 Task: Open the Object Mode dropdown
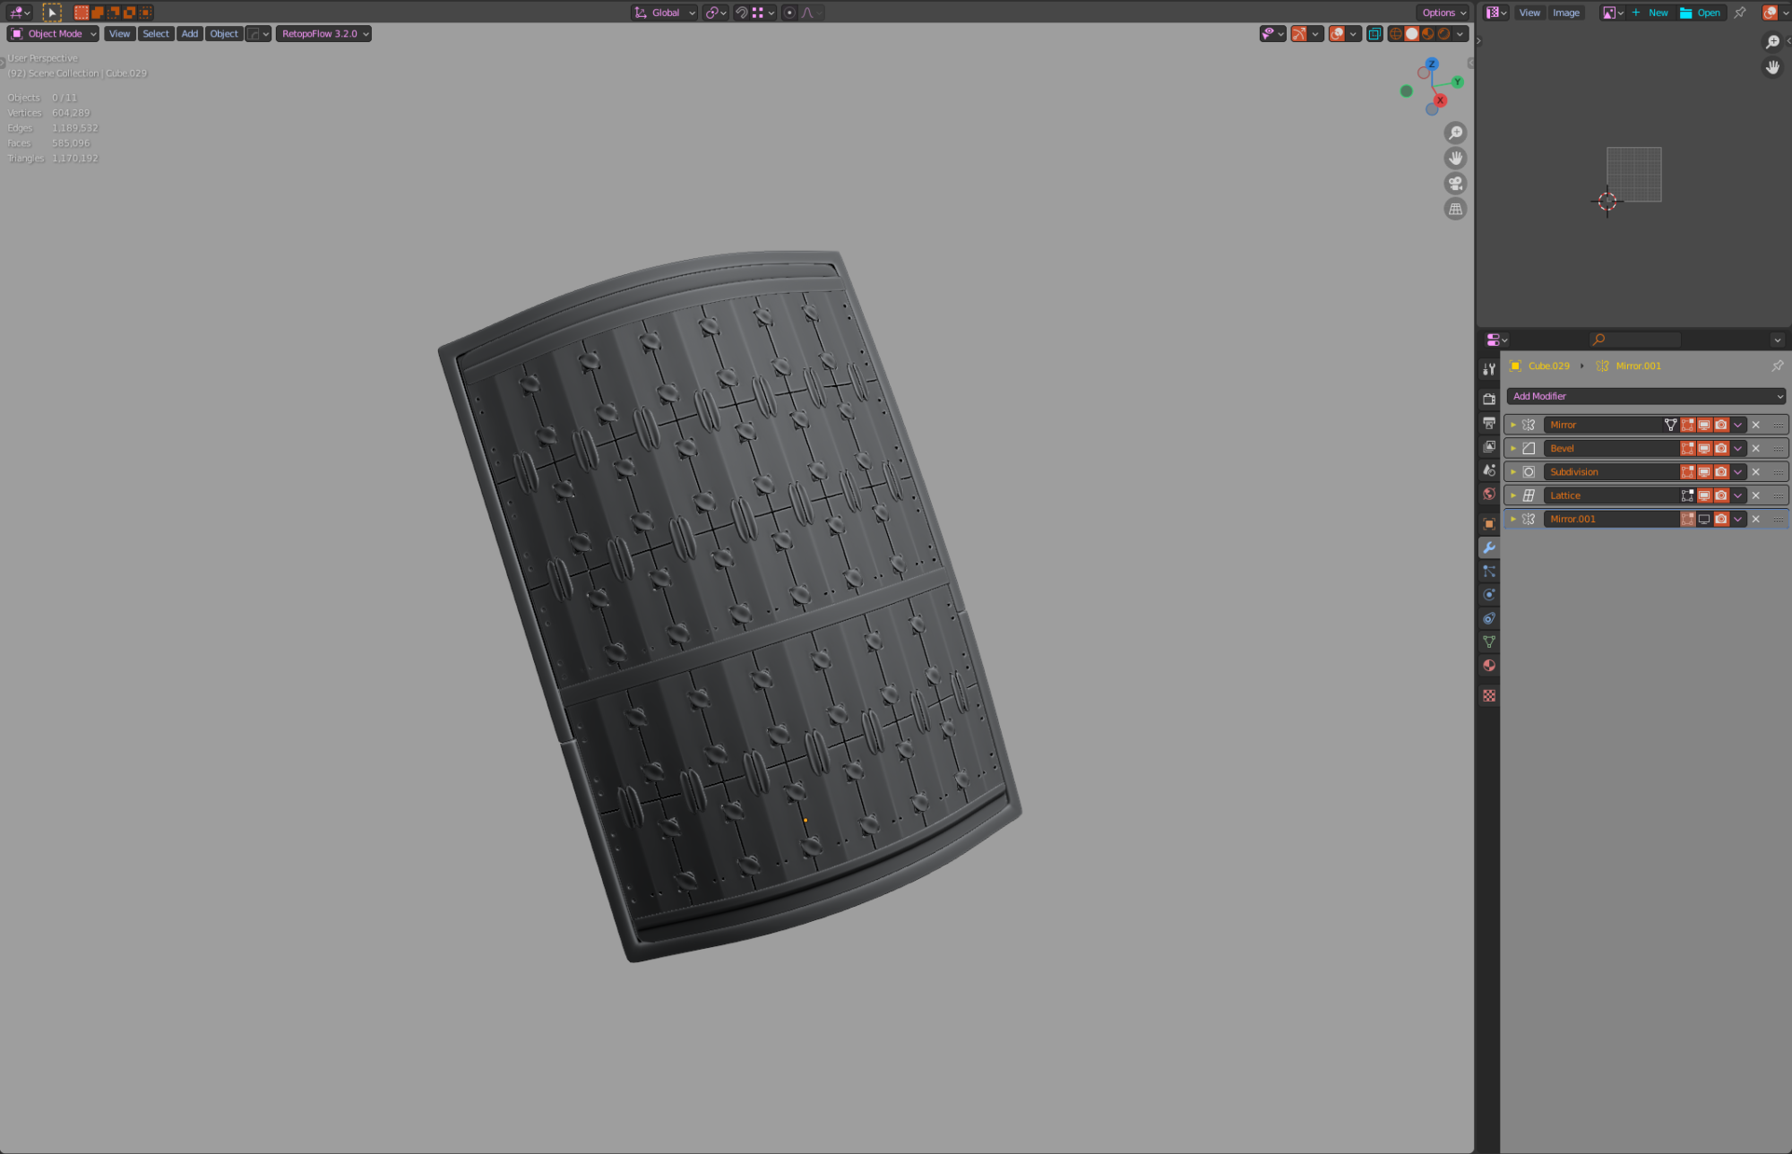(x=54, y=34)
